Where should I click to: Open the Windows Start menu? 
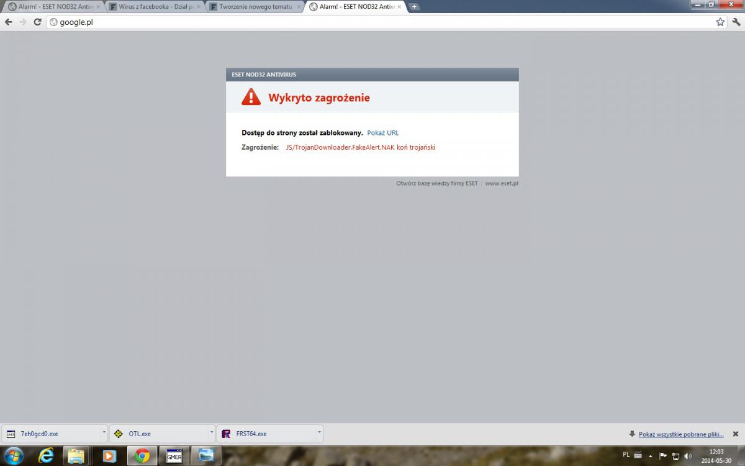point(14,455)
